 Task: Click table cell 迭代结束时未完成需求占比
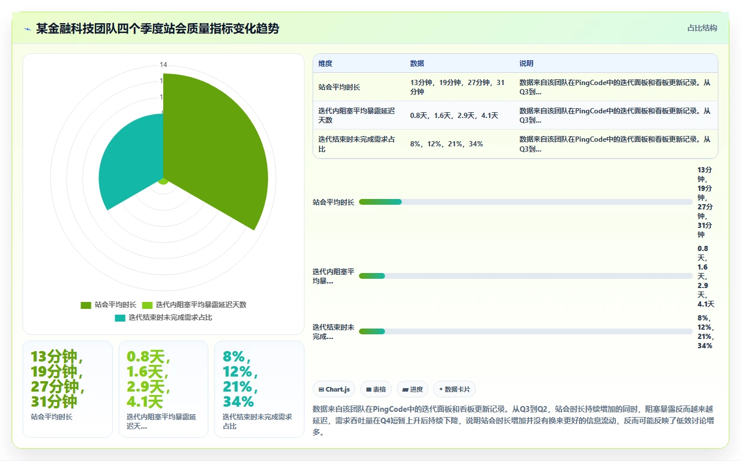tap(358, 144)
